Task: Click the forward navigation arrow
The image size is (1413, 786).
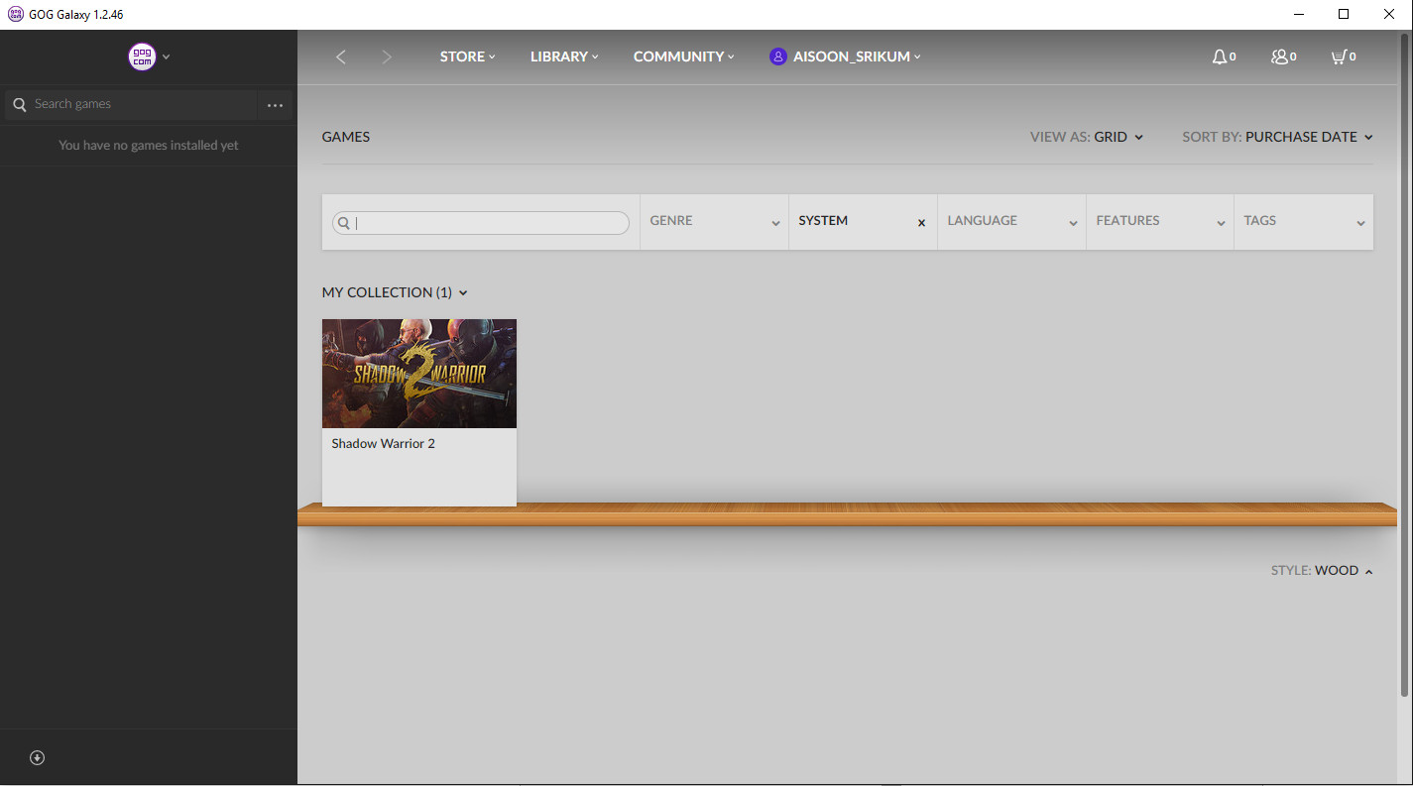Action: point(387,56)
